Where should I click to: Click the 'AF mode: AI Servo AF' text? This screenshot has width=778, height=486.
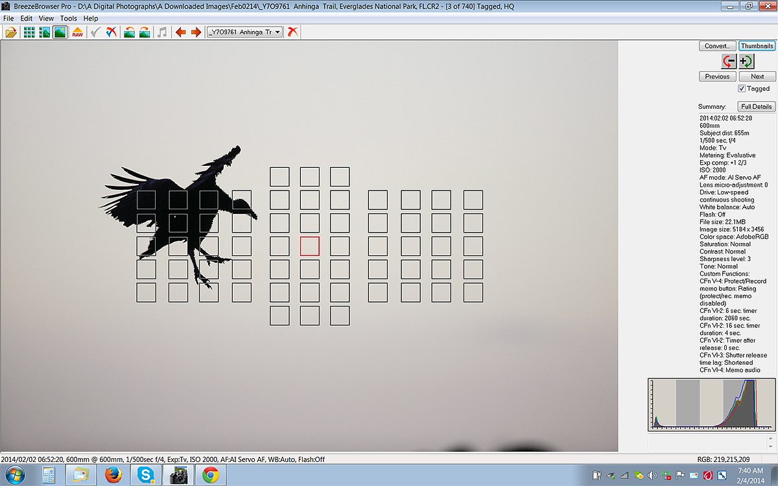(730, 178)
